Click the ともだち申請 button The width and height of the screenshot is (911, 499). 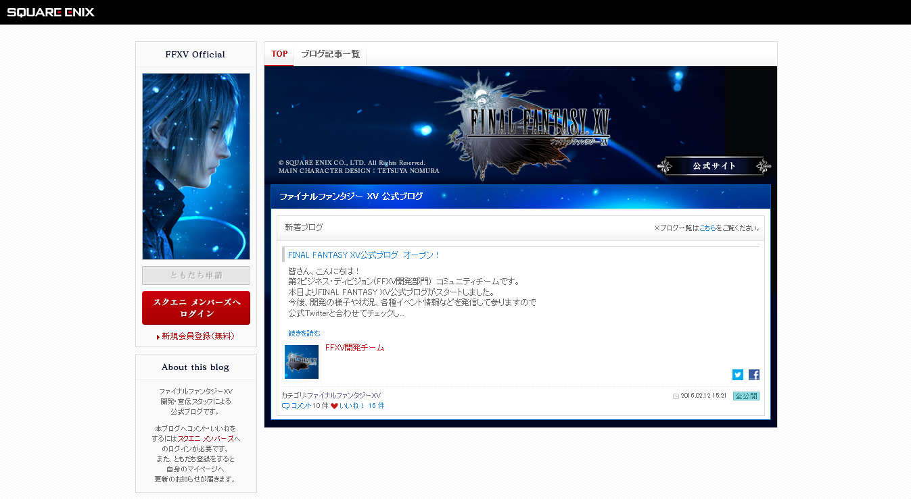tap(196, 275)
